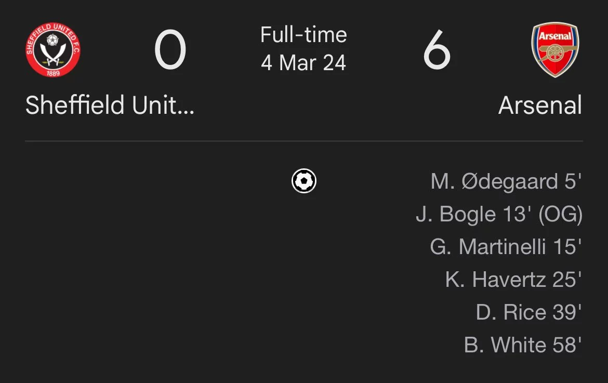Click the football goal icon
Image resolution: width=608 pixels, height=383 pixels.
[x=304, y=181]
